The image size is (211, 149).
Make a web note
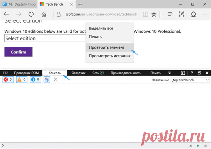coord(182,14)
